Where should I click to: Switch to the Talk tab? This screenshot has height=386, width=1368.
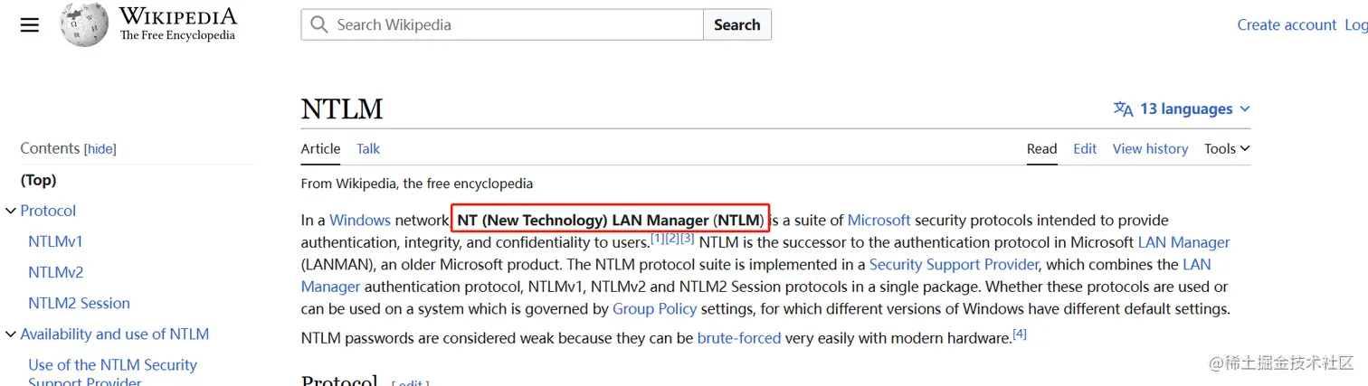coord(368,149)
